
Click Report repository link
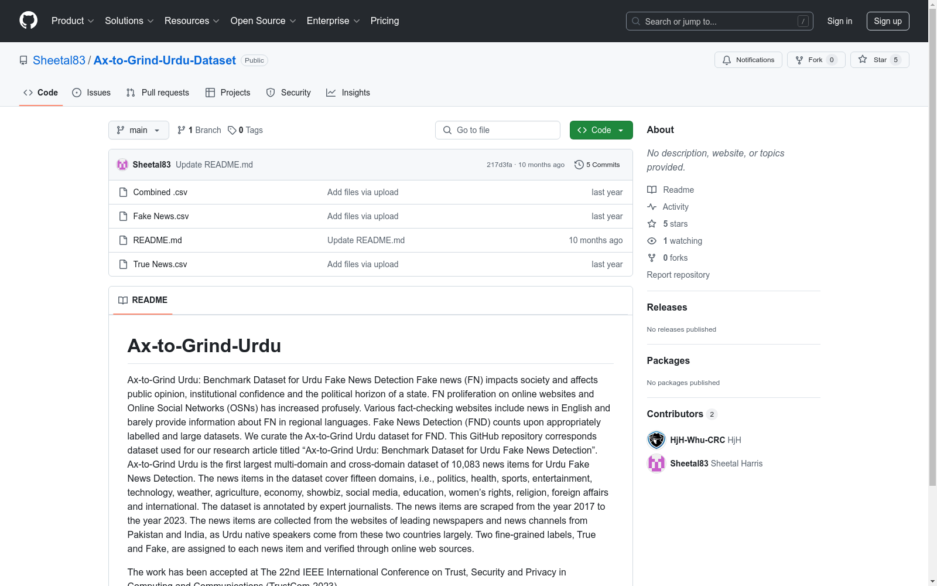(x=678, y=275)
